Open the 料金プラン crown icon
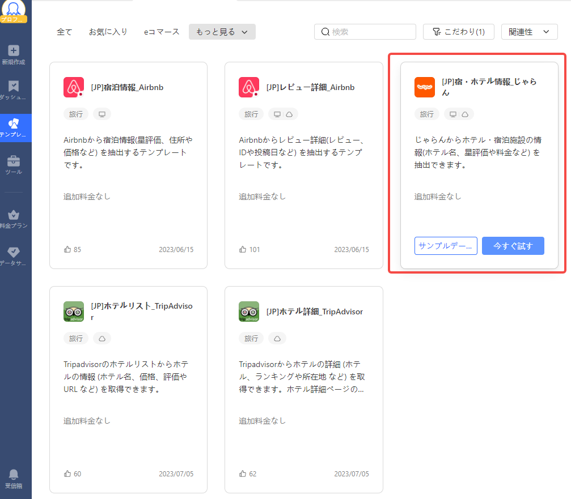Screen dimensions: 571x499 click(14, 215)
